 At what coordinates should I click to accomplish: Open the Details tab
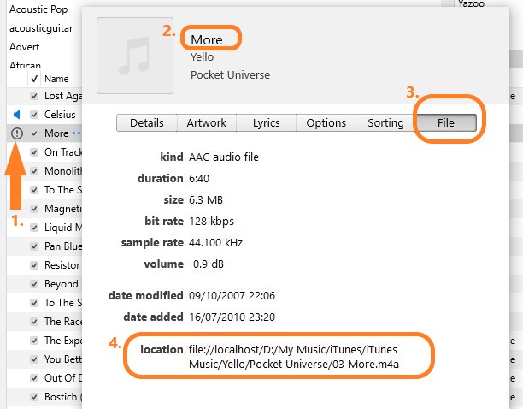[x=147, y=123]
